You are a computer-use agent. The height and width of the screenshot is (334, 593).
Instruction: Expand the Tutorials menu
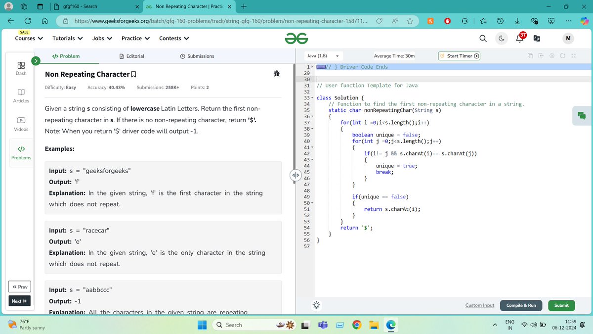point(67,38)
